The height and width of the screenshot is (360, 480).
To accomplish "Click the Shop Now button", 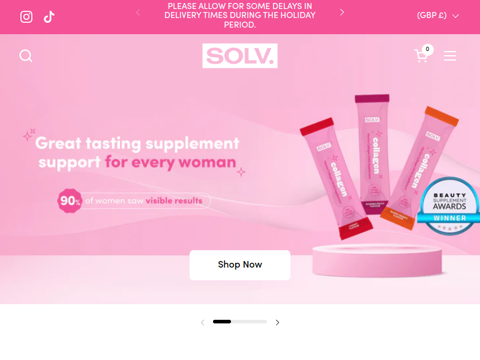I will [x=240, y=265].
